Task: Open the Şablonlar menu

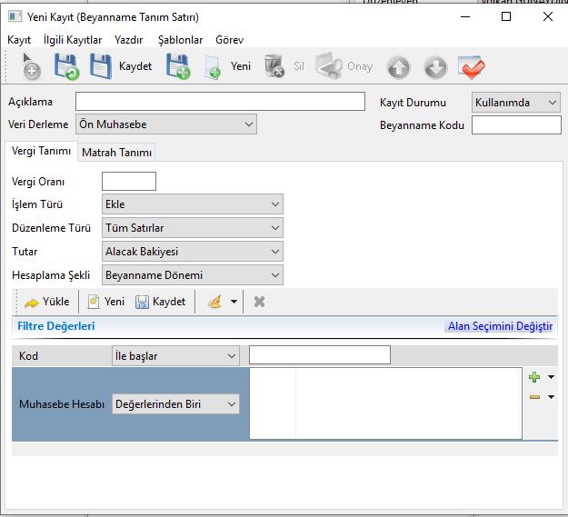Action: [x=180, y=40]
